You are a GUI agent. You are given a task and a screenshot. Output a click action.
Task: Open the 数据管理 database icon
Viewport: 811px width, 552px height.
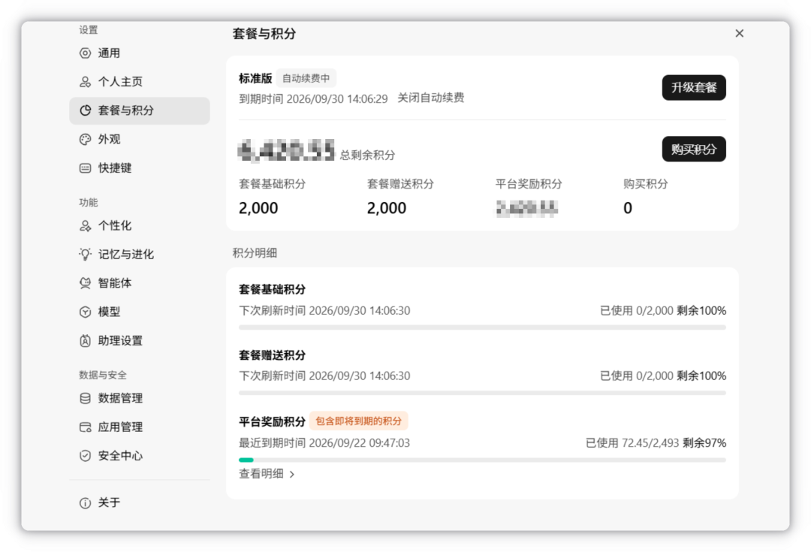coord(85,398)
